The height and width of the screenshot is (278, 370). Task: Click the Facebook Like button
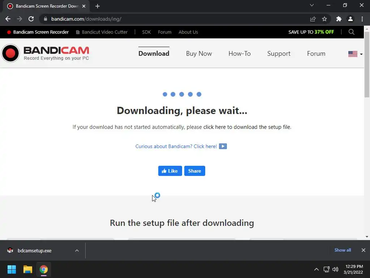pos(170,171)
